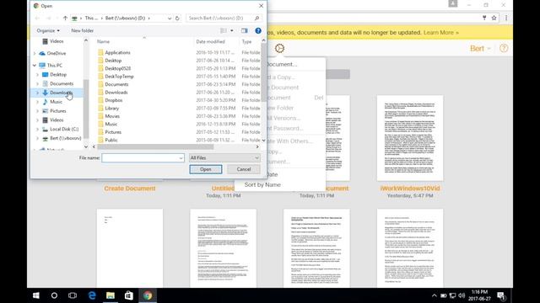Open the Bert account menu

[x=480, y=49]
